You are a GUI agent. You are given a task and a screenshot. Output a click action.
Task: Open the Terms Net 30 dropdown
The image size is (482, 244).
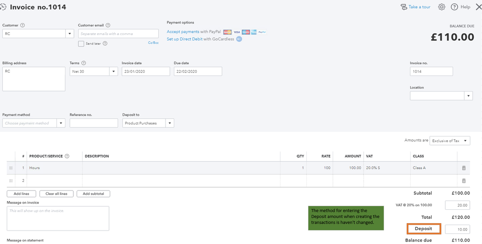tap(114, 71)
